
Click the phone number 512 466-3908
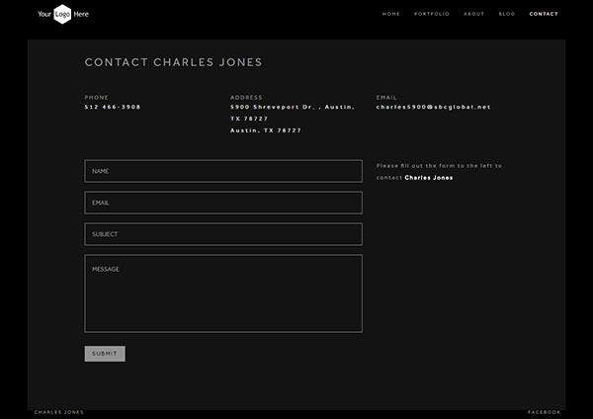[x=113, y=107]
